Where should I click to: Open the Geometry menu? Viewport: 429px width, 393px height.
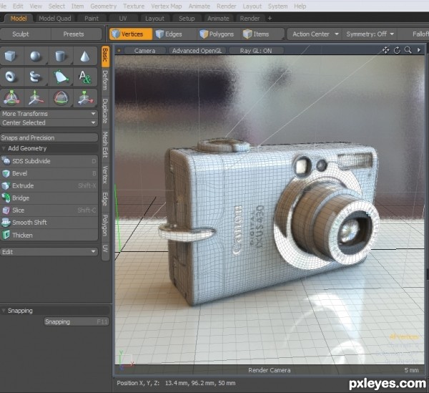click(104, 6)
